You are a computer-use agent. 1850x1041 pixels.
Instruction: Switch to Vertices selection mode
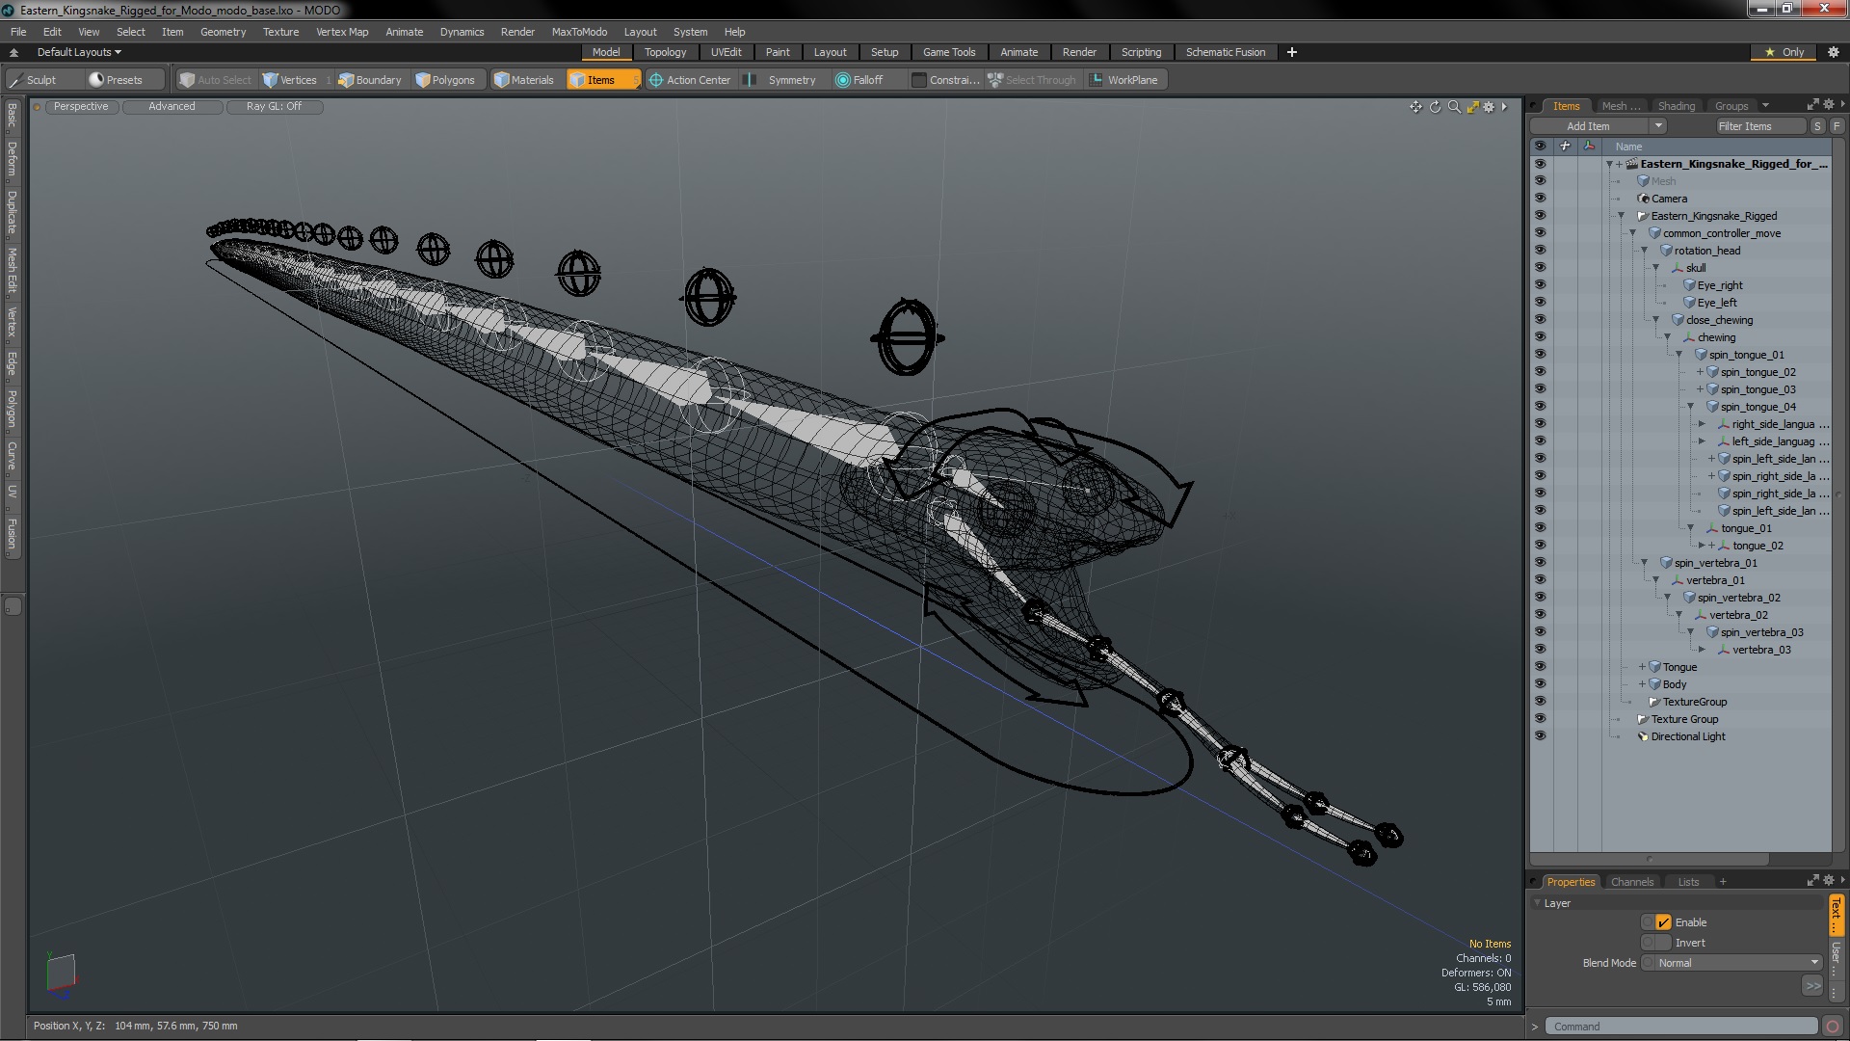[x=289, y=80]
